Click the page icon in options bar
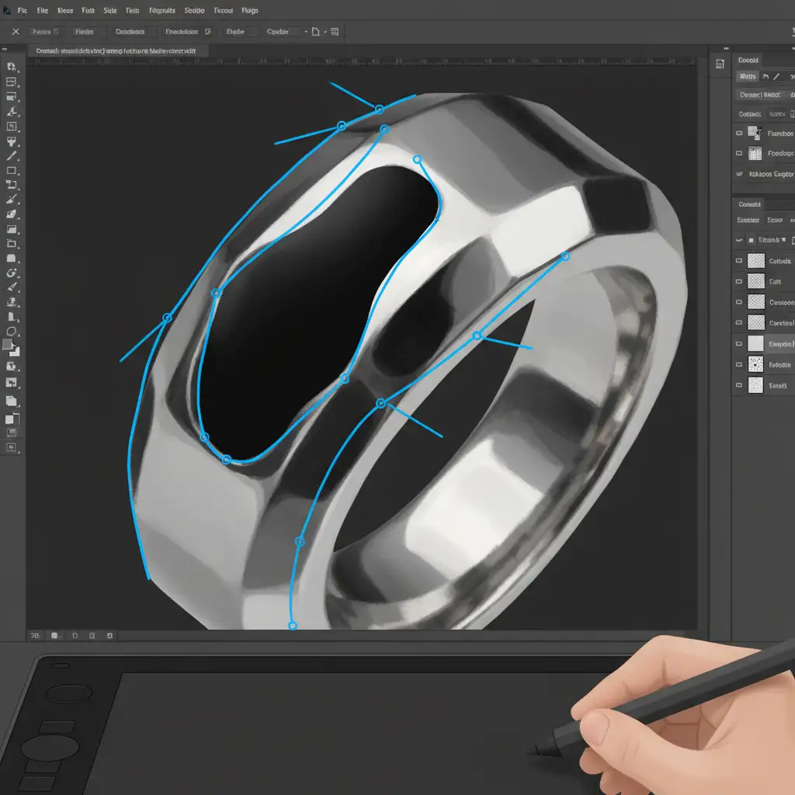The image size is (795, 795). pyautogui.click(x=315, y=32)
